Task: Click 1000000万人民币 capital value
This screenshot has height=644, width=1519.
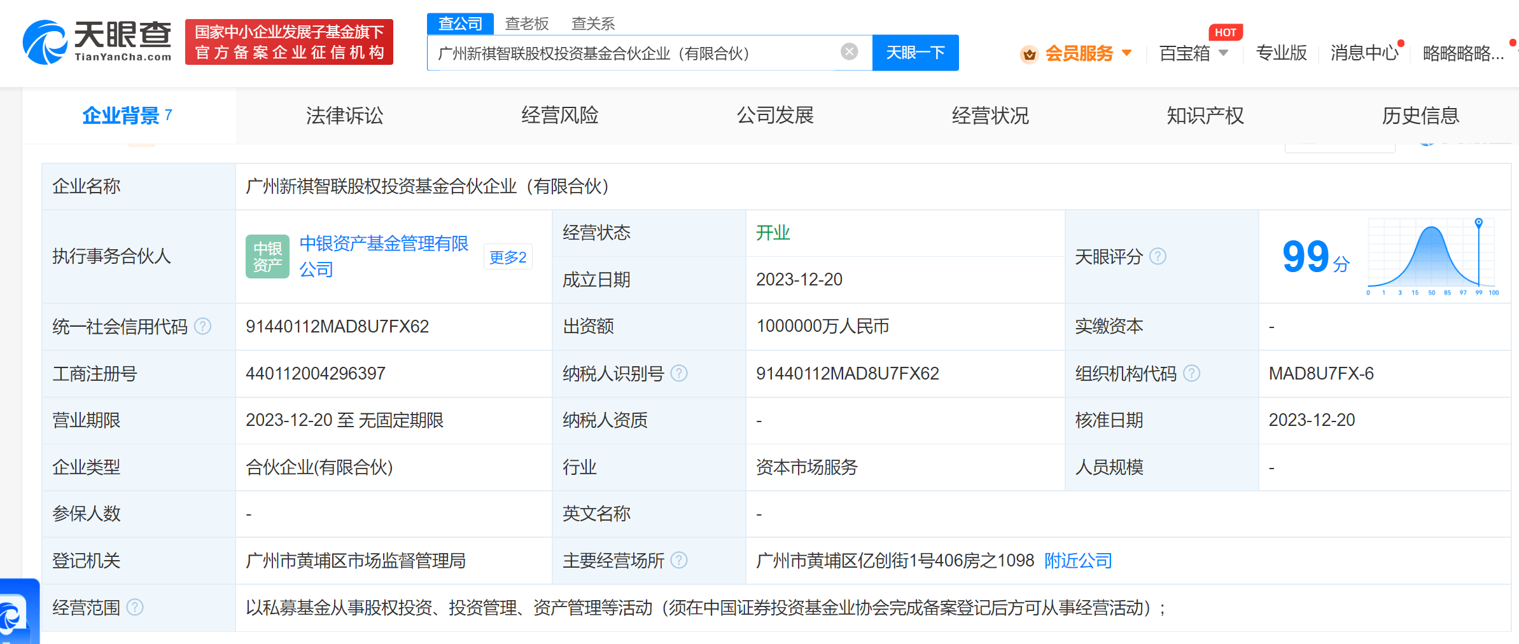Action: tap(822, 326)
